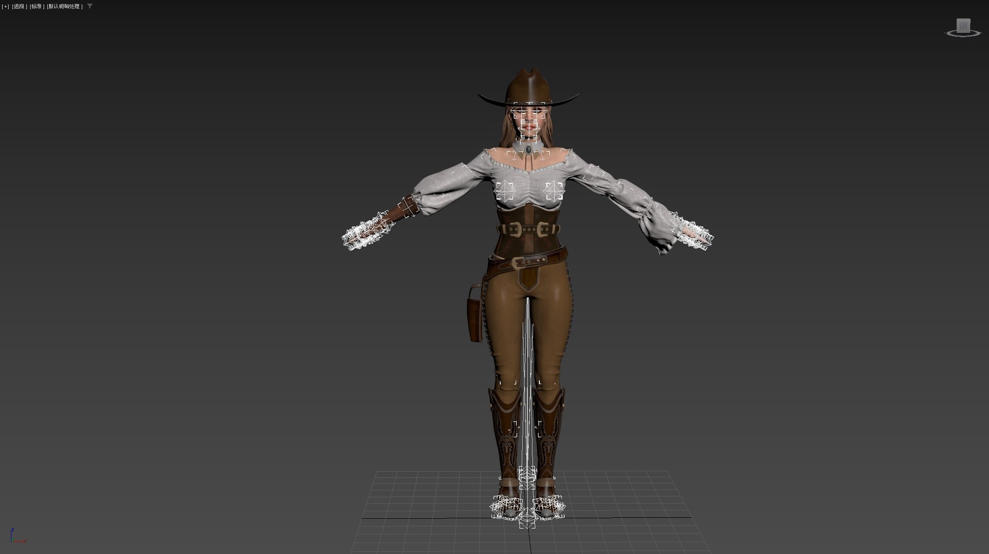Open the [+] viewport general menu
This screenshot has height=554, width=989.
click(6, 6)
